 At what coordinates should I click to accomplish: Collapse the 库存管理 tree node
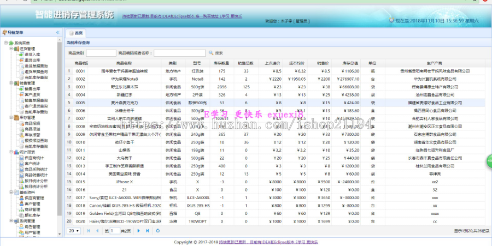point(11,118)
